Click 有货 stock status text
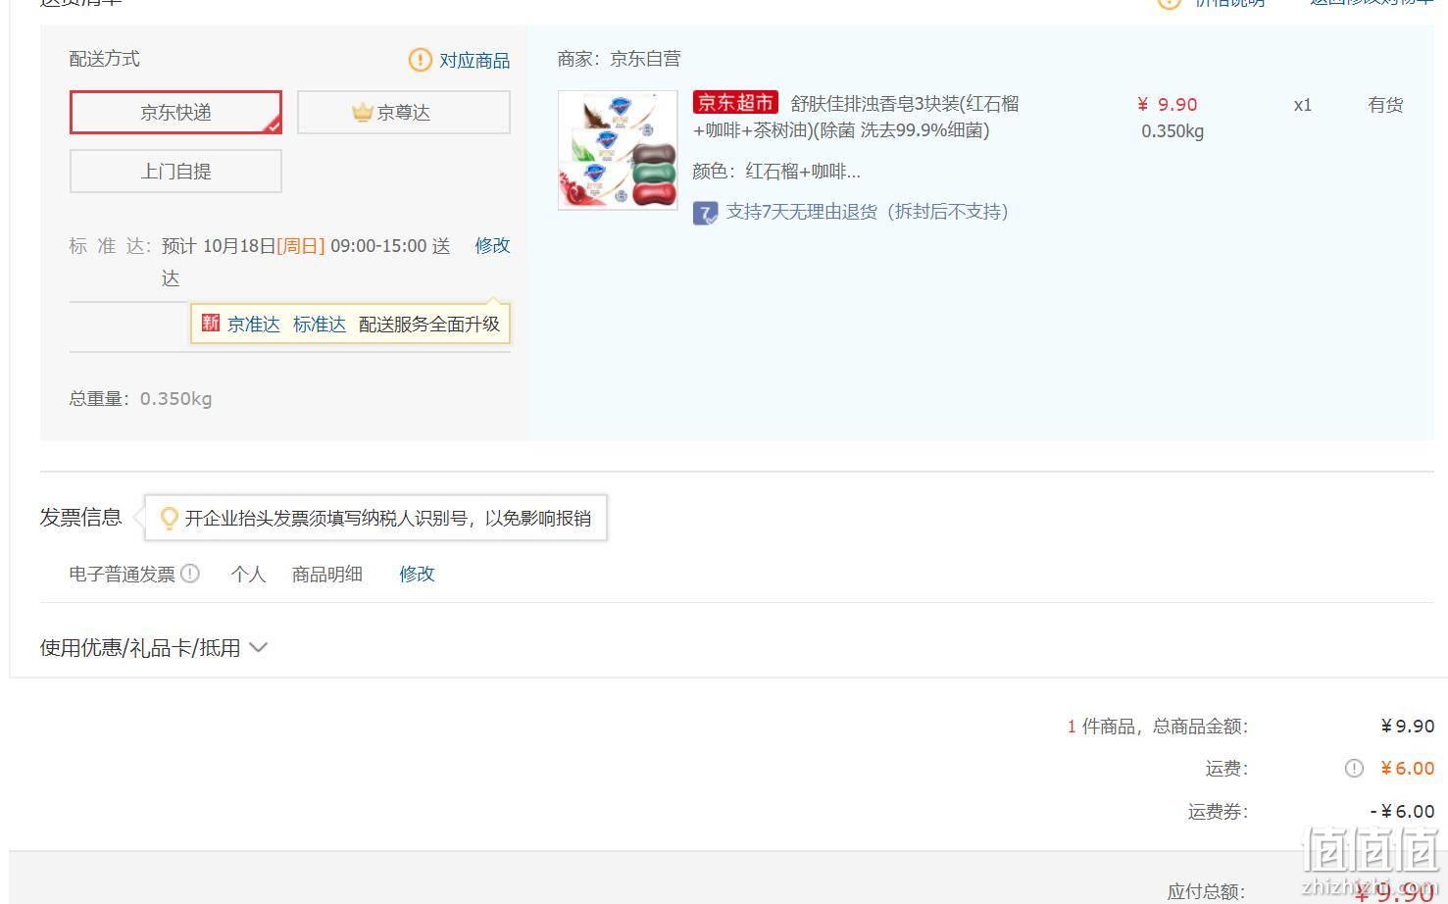This screenshot has width=1448, height=904. (1385, 105)
